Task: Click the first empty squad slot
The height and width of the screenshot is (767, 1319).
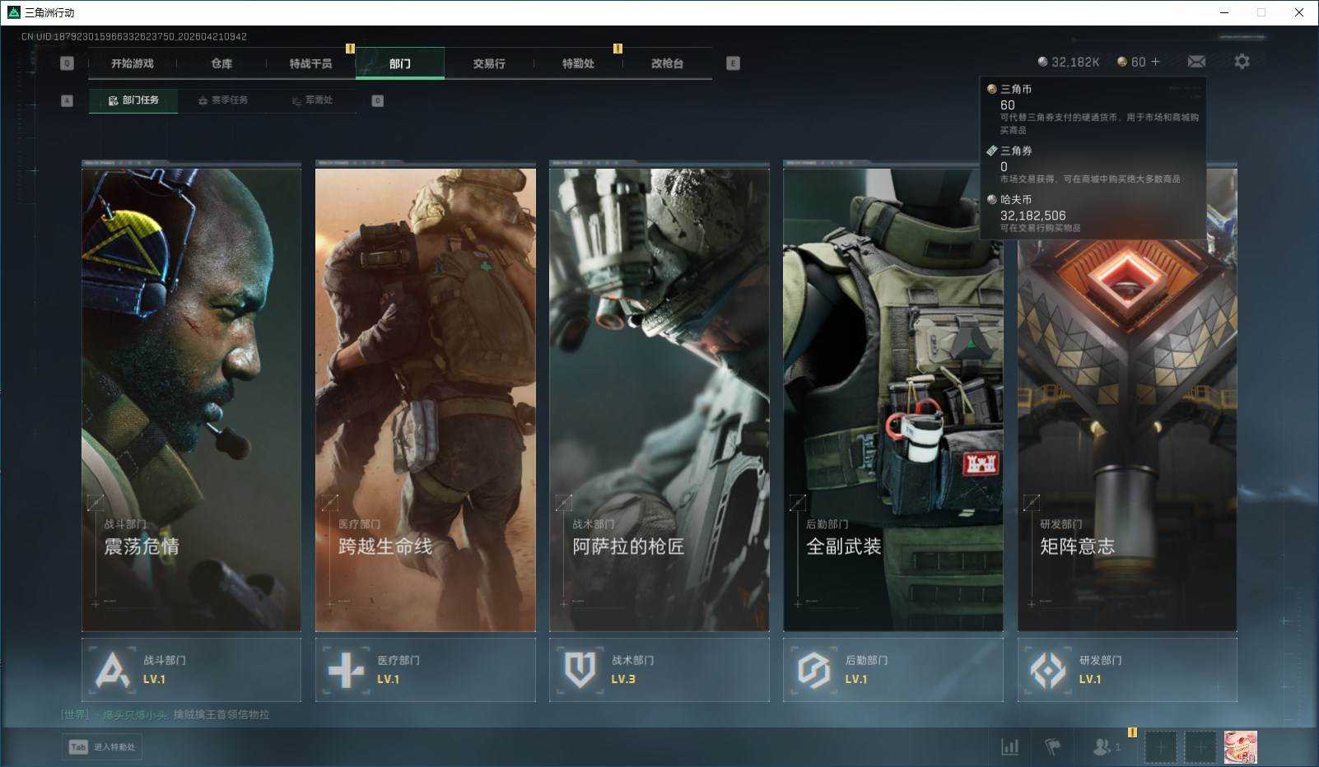Action: pyautogui.click(x=1160, y=747)
